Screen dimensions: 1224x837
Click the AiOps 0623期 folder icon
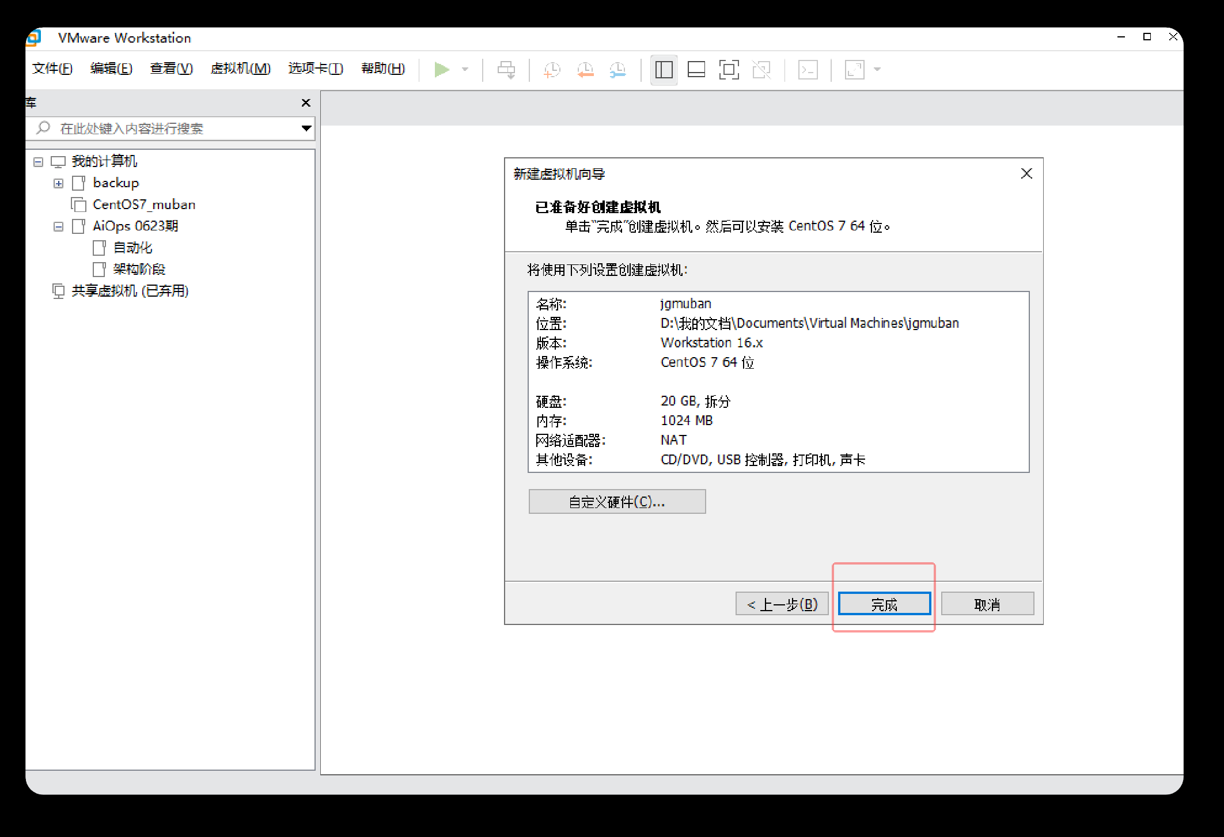[79, 226]
